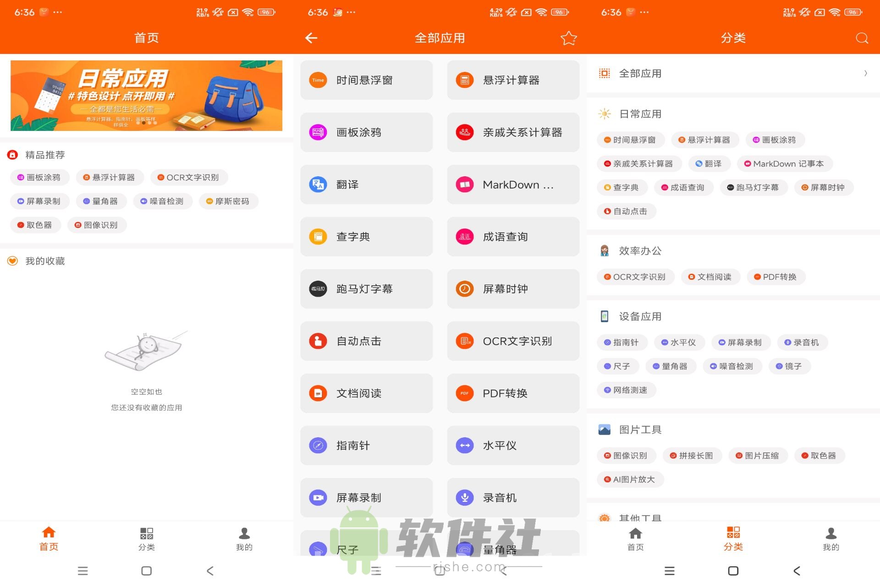This screenshot has height=586, width=880.
Task: Open 取色器 from 精品推荐 chips
Action: pyautogui.click(x=35, y=225)
